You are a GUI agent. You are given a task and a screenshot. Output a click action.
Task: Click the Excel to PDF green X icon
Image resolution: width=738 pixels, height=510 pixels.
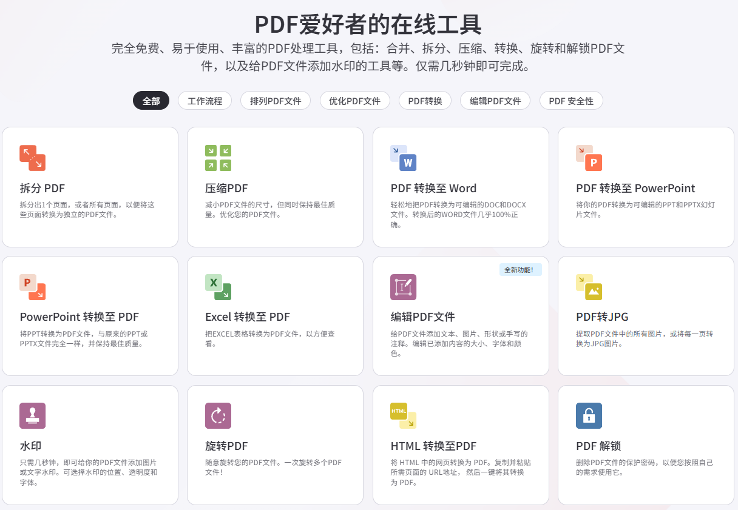(218, 287)
